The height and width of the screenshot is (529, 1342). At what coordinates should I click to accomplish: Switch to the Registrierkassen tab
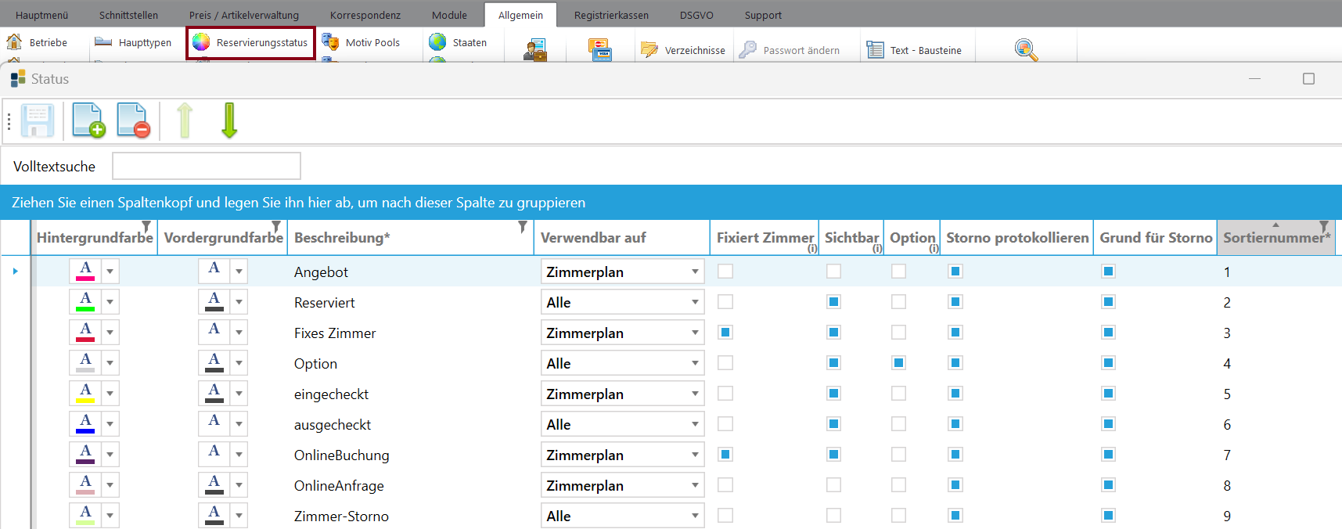click(x=610, y=15)
